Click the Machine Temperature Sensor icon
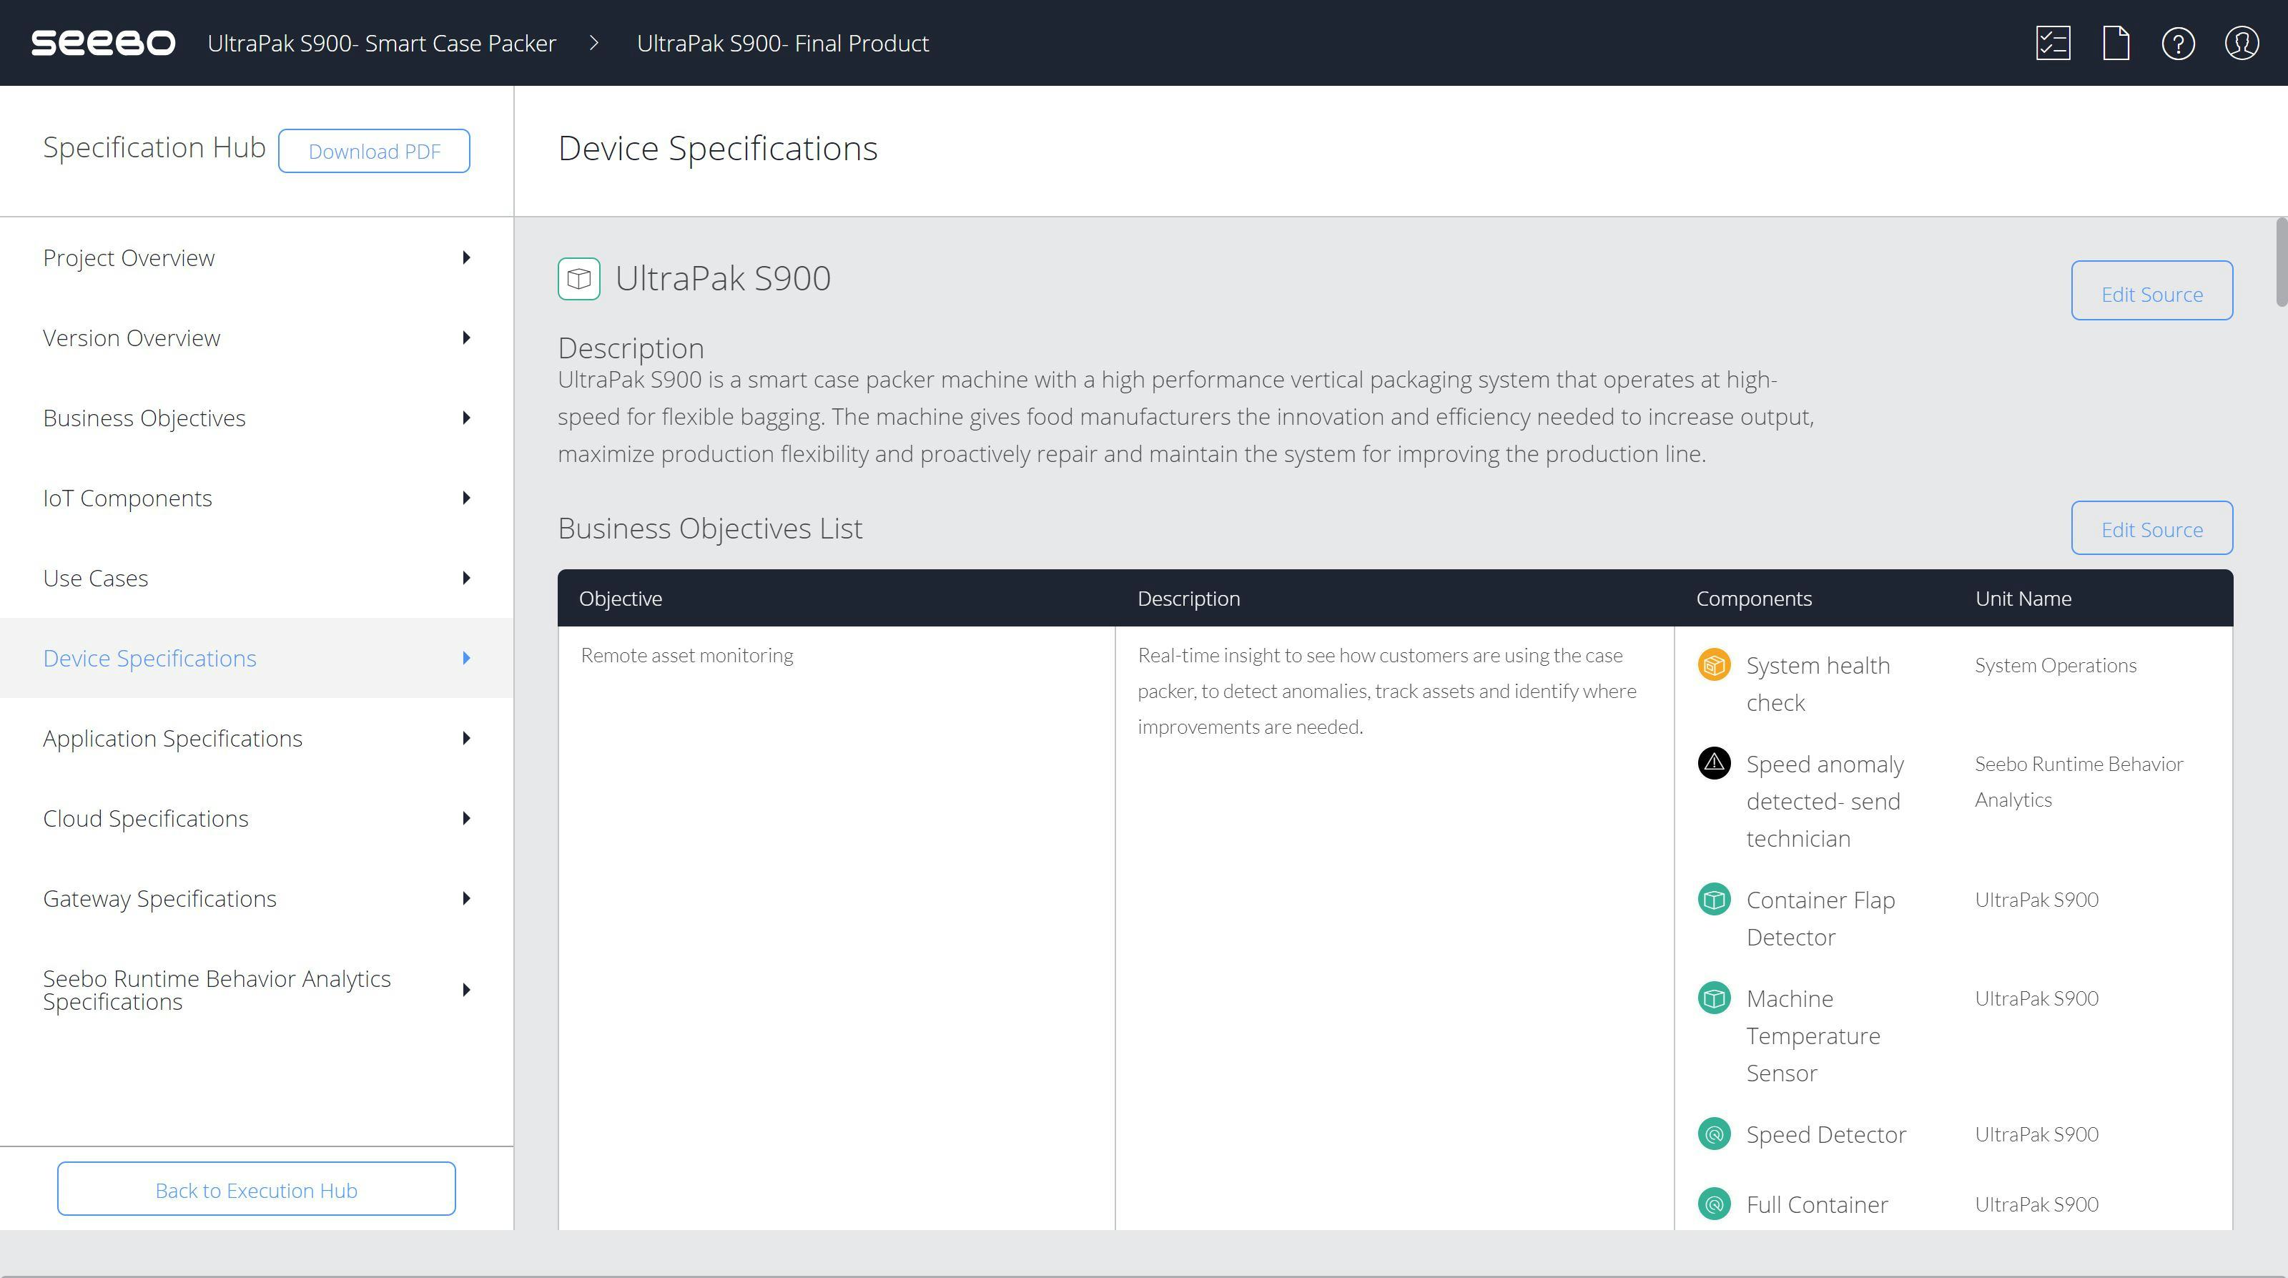 coord(1715,997)
